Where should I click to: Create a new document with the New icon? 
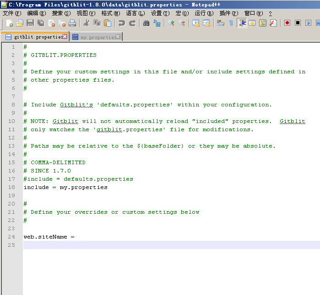10,23
